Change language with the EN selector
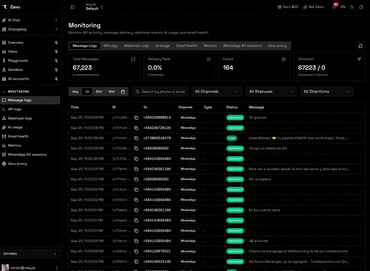 343,7
